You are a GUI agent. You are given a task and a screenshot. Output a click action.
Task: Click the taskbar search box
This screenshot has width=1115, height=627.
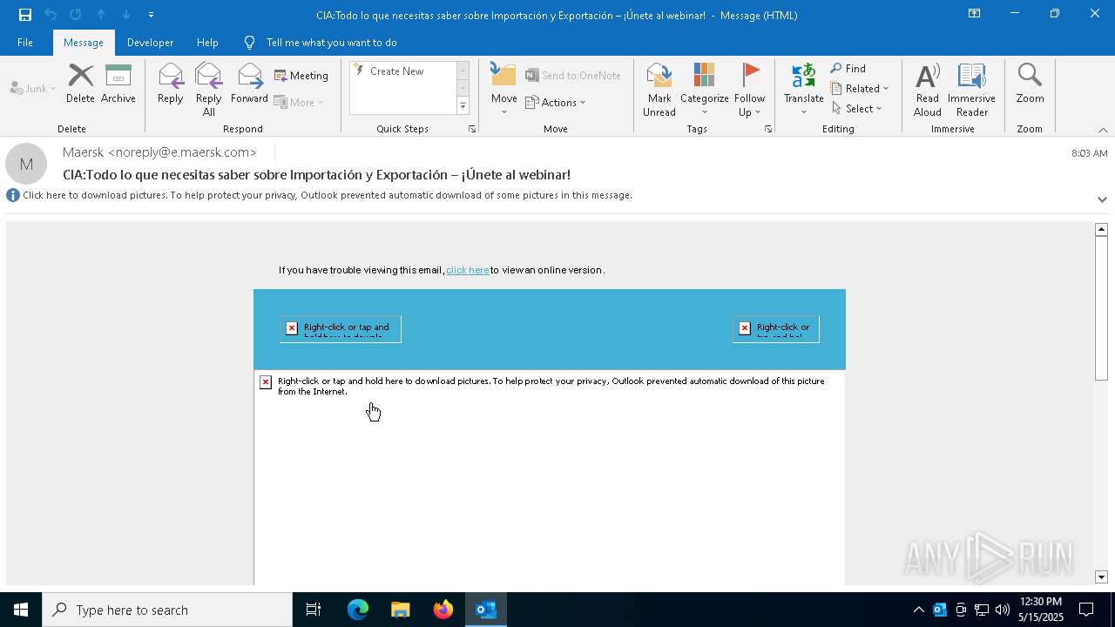click(x=167, y=610)
